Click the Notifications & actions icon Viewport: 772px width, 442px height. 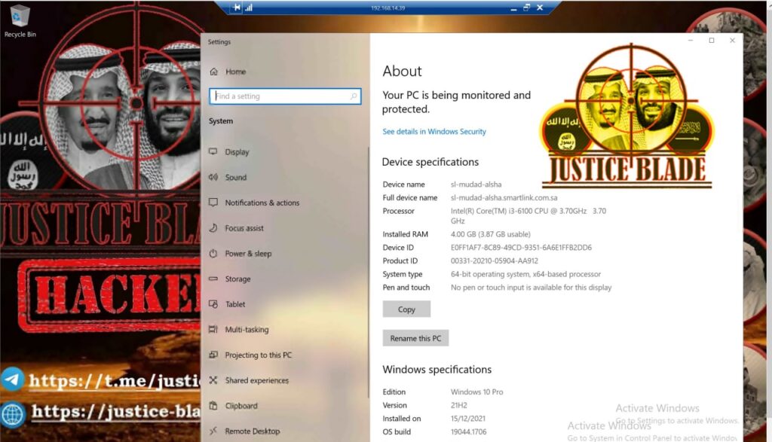click(x=213, y=202)
